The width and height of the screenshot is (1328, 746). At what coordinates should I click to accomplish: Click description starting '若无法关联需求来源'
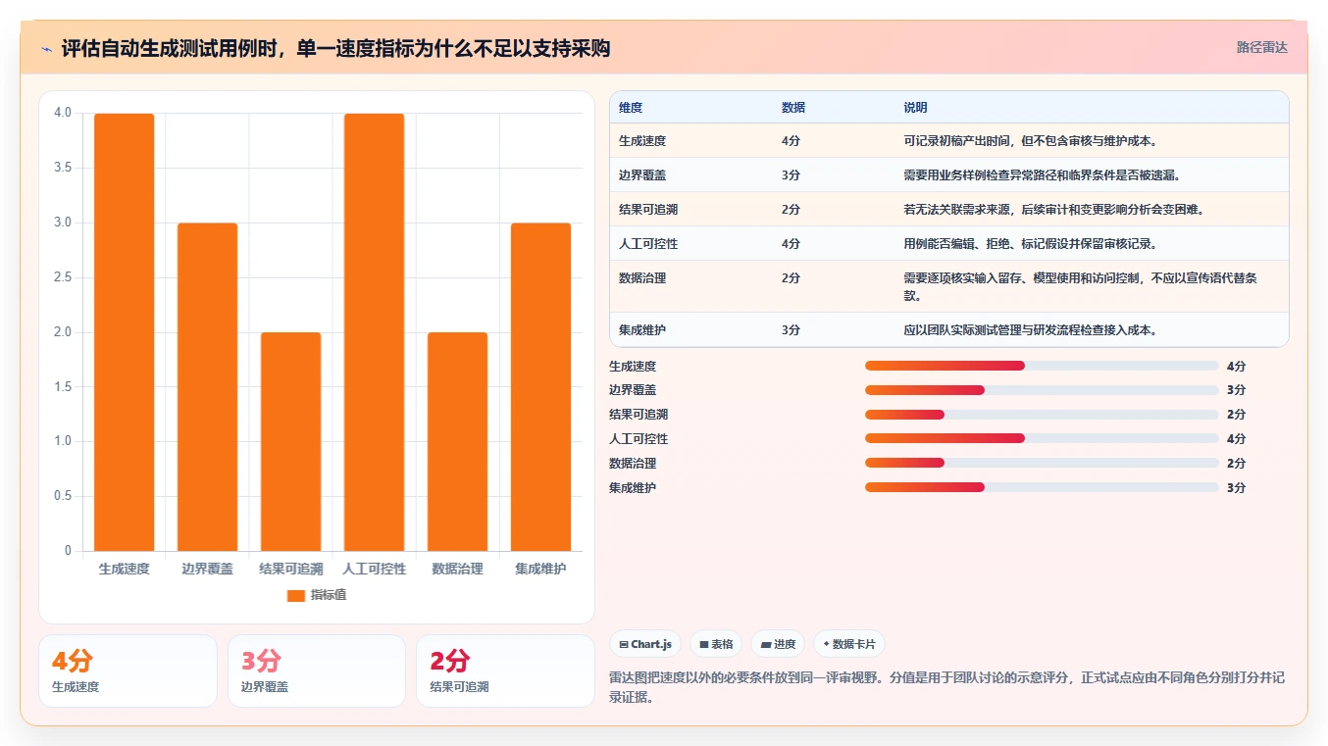pos(1053,210)
